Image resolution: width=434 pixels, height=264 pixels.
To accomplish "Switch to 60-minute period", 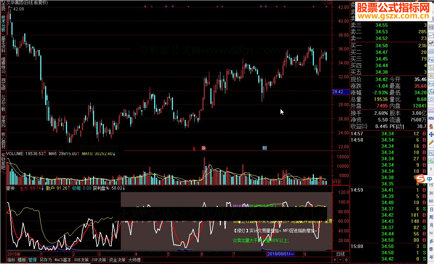I will click(431, 201).
